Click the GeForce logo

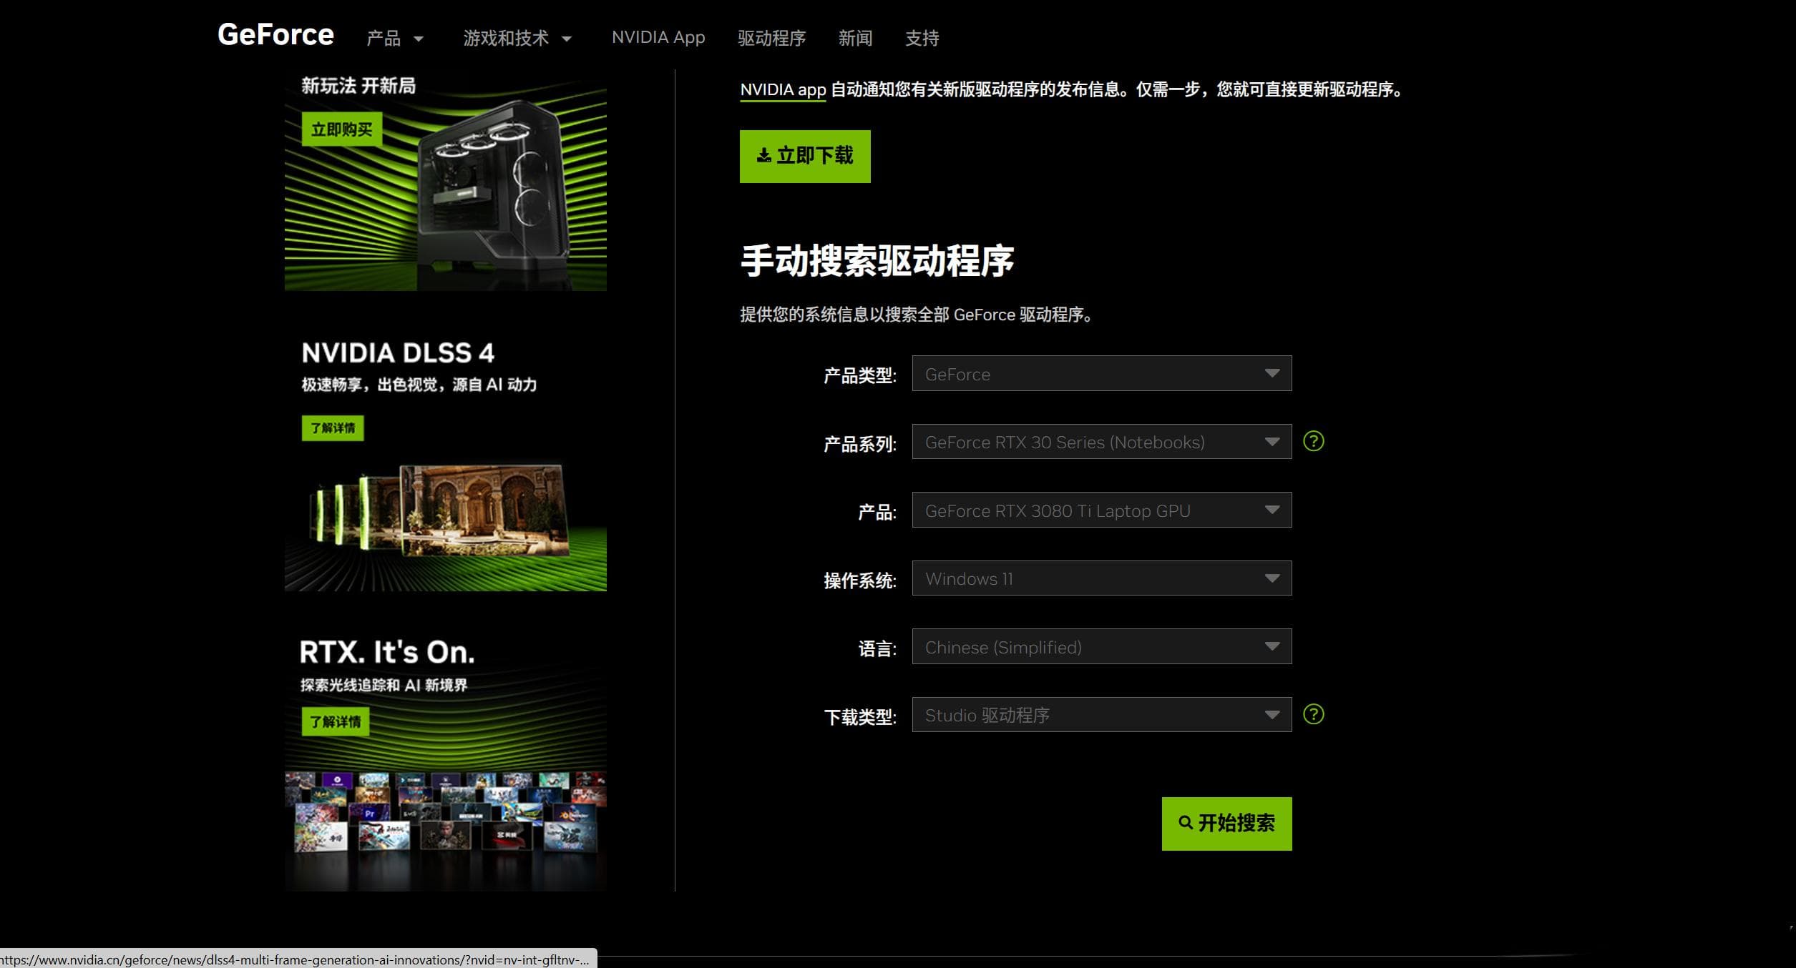tap(275, 34)
